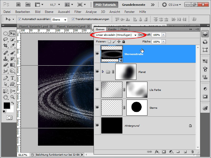The width and height of the screenshot is (211, 158).
Task: Hide the Sterne layer
Action: (x=97, y=107)
